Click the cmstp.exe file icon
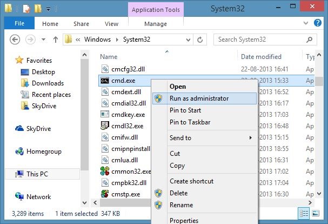 point(105,194)
